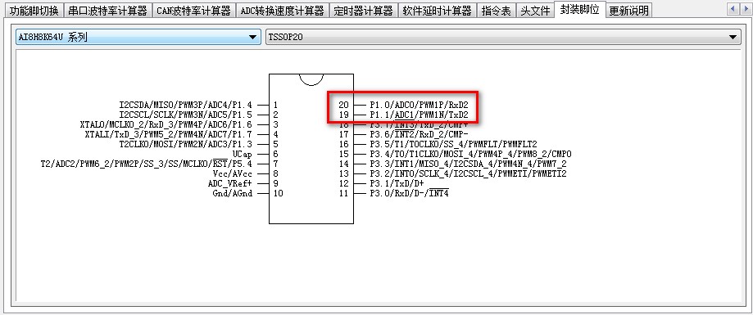The image size is (753, 315).
Task: Click pin 20 label P1.0/ADC0/PWM1P/RxD2
Action: 419,105
